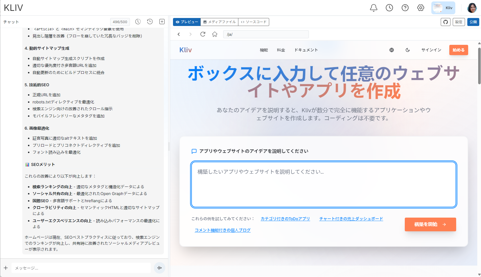Open 料金 nav menu item
The height and width of the screenshot is (277, 481).
click(281, 50)
